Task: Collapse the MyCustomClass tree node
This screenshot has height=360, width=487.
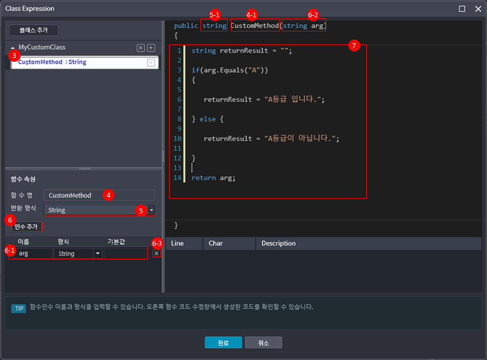Action: tap(13, 48)
